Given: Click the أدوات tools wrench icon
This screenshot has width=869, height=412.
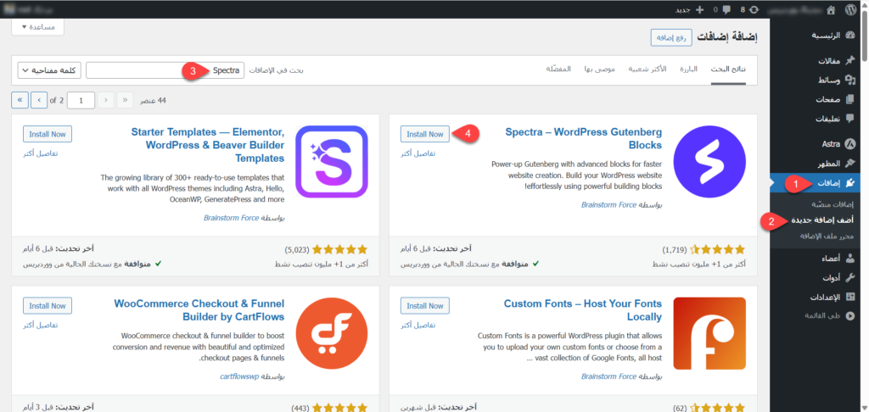Looking at the screenshot, I should (850, 277).
